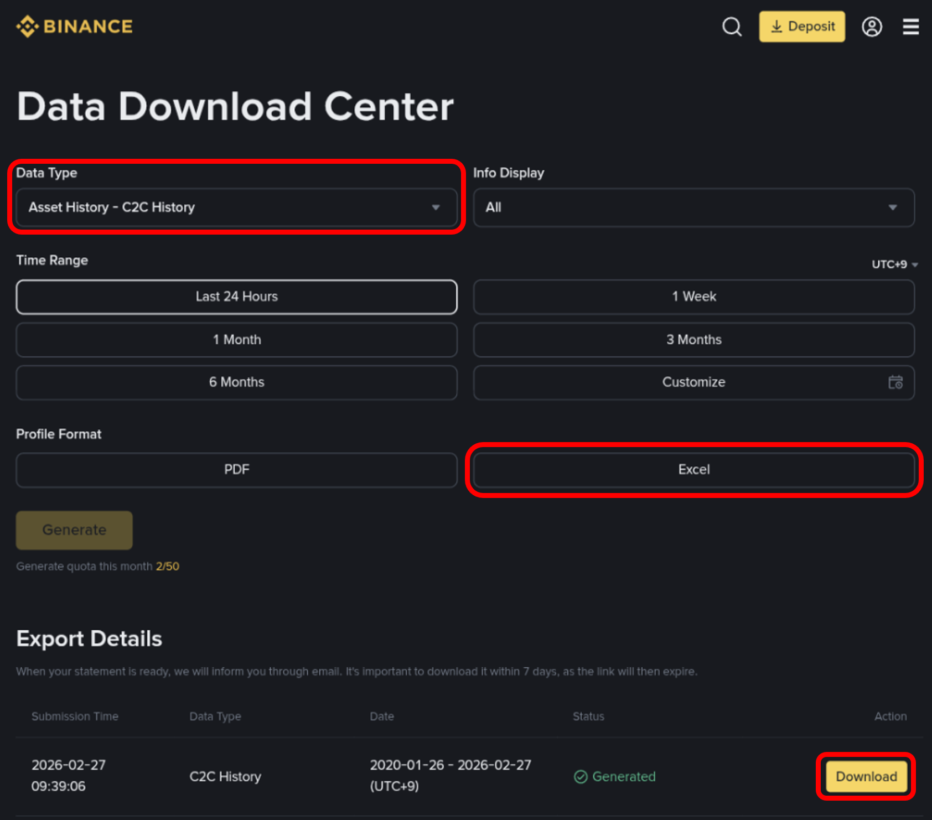
Task: Click the submission time 2026-02-27 09:39:06
Action: pos(69,776)
